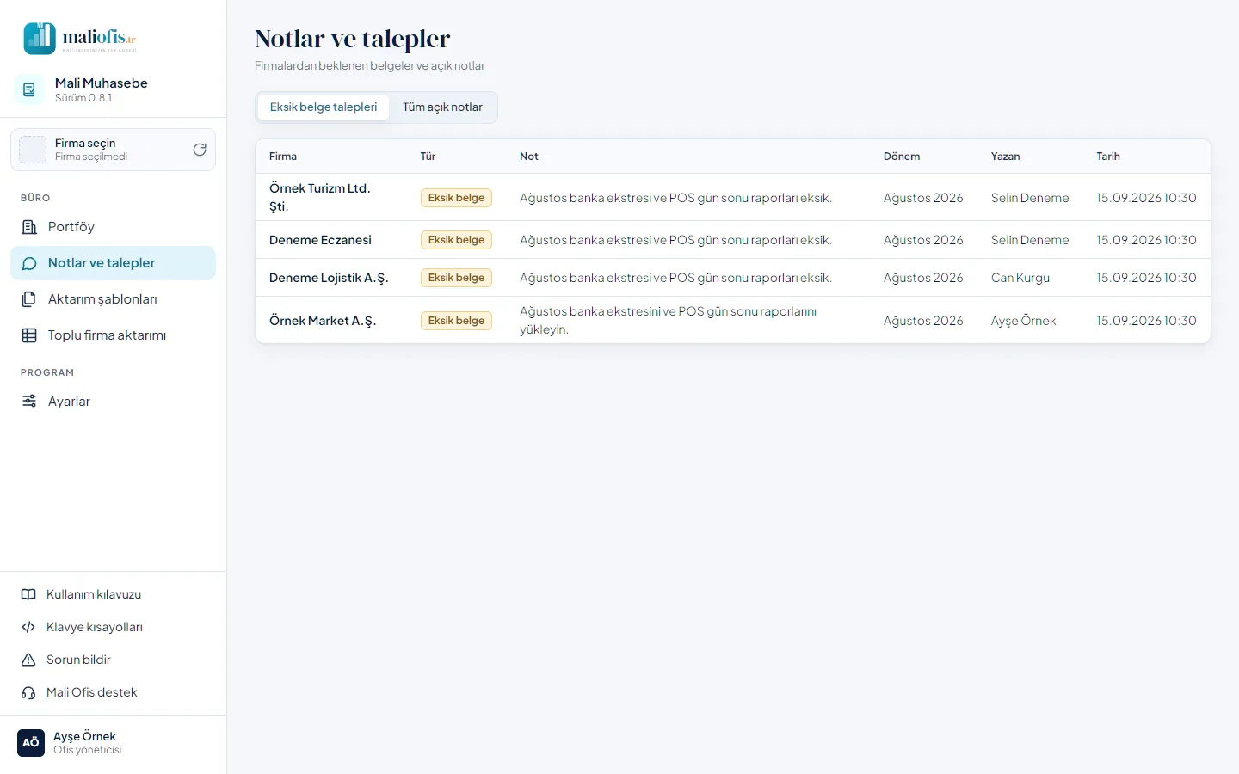1239x774 pixels.
Task: Click the Tarih column header
Action: click(1108, 157)
